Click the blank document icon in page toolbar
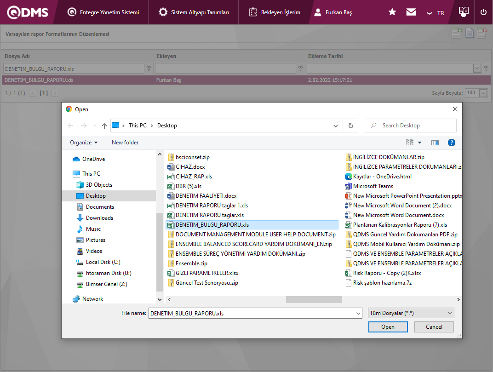493x372 pixels. [470, 33]
